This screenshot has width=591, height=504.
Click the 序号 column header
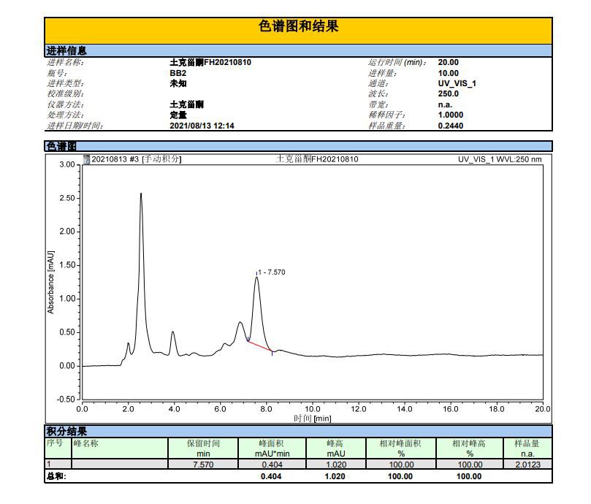58,448
